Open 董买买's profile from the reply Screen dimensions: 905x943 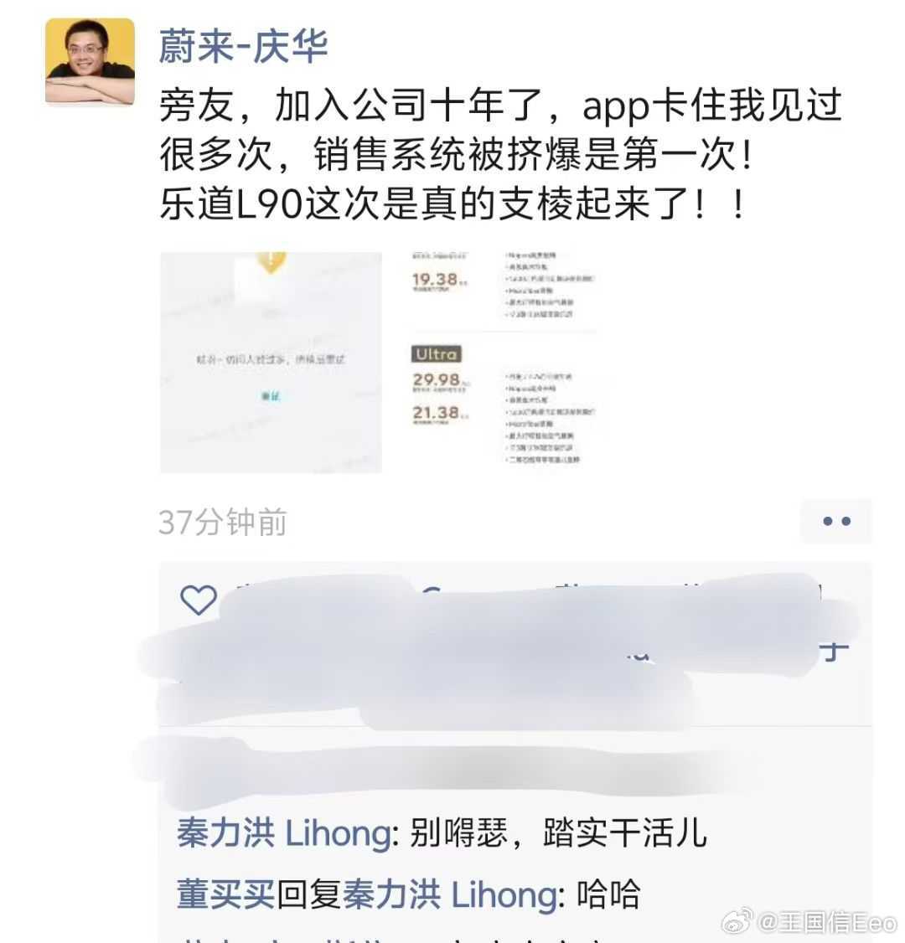click(x=225, y=894)
